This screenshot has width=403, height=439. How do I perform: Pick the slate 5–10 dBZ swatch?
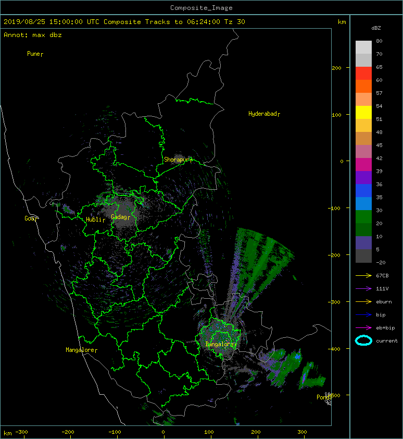[363, 243]
